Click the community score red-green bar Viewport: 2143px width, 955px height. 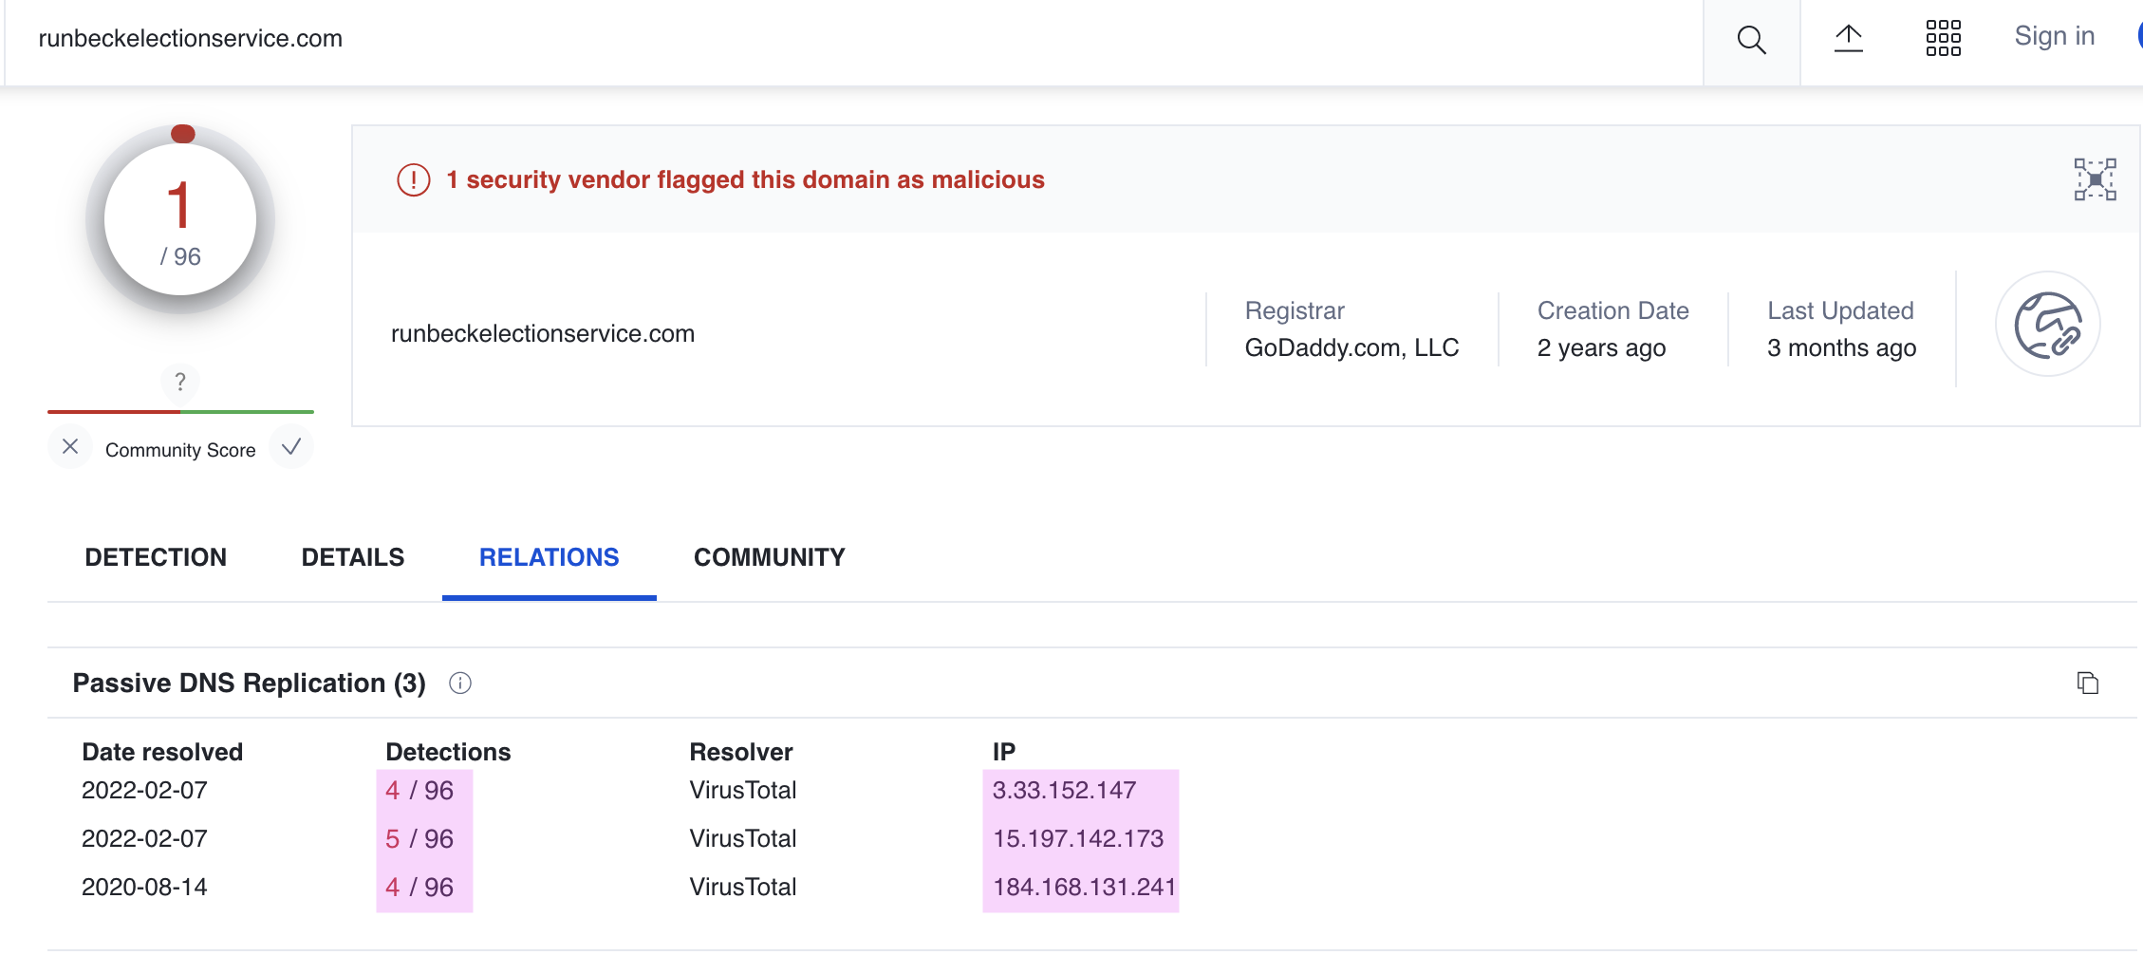pos(180,412)
